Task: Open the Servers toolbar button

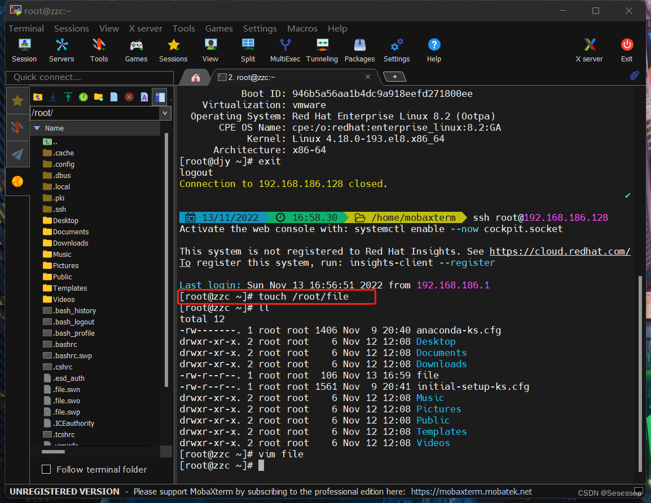Action: (x=61, y=50)
